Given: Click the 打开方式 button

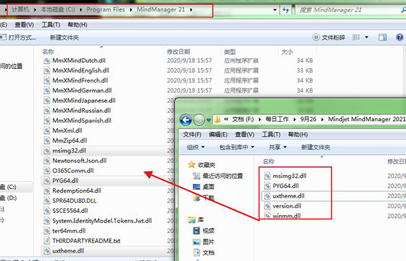Looking at the screenshot, I should point(19,38).
